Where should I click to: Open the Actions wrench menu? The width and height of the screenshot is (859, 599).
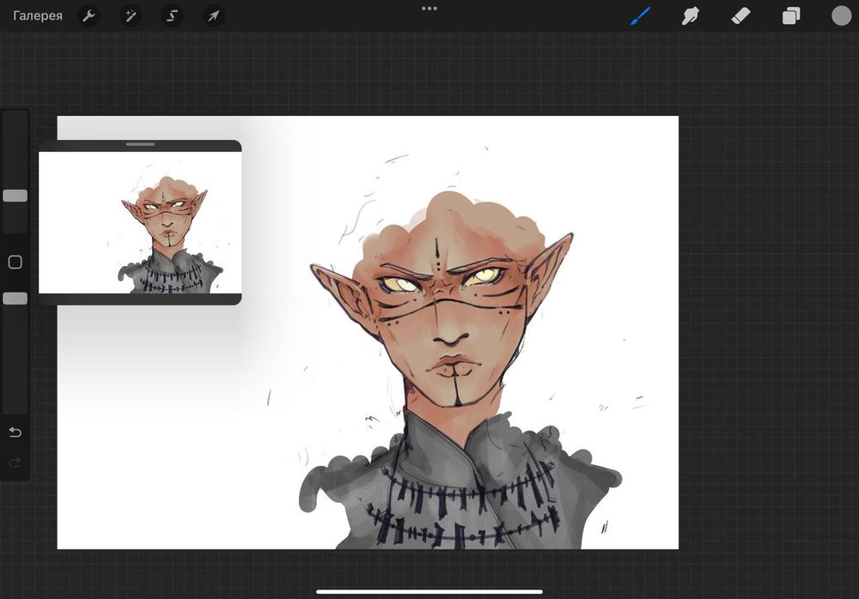tap(88, 15)
